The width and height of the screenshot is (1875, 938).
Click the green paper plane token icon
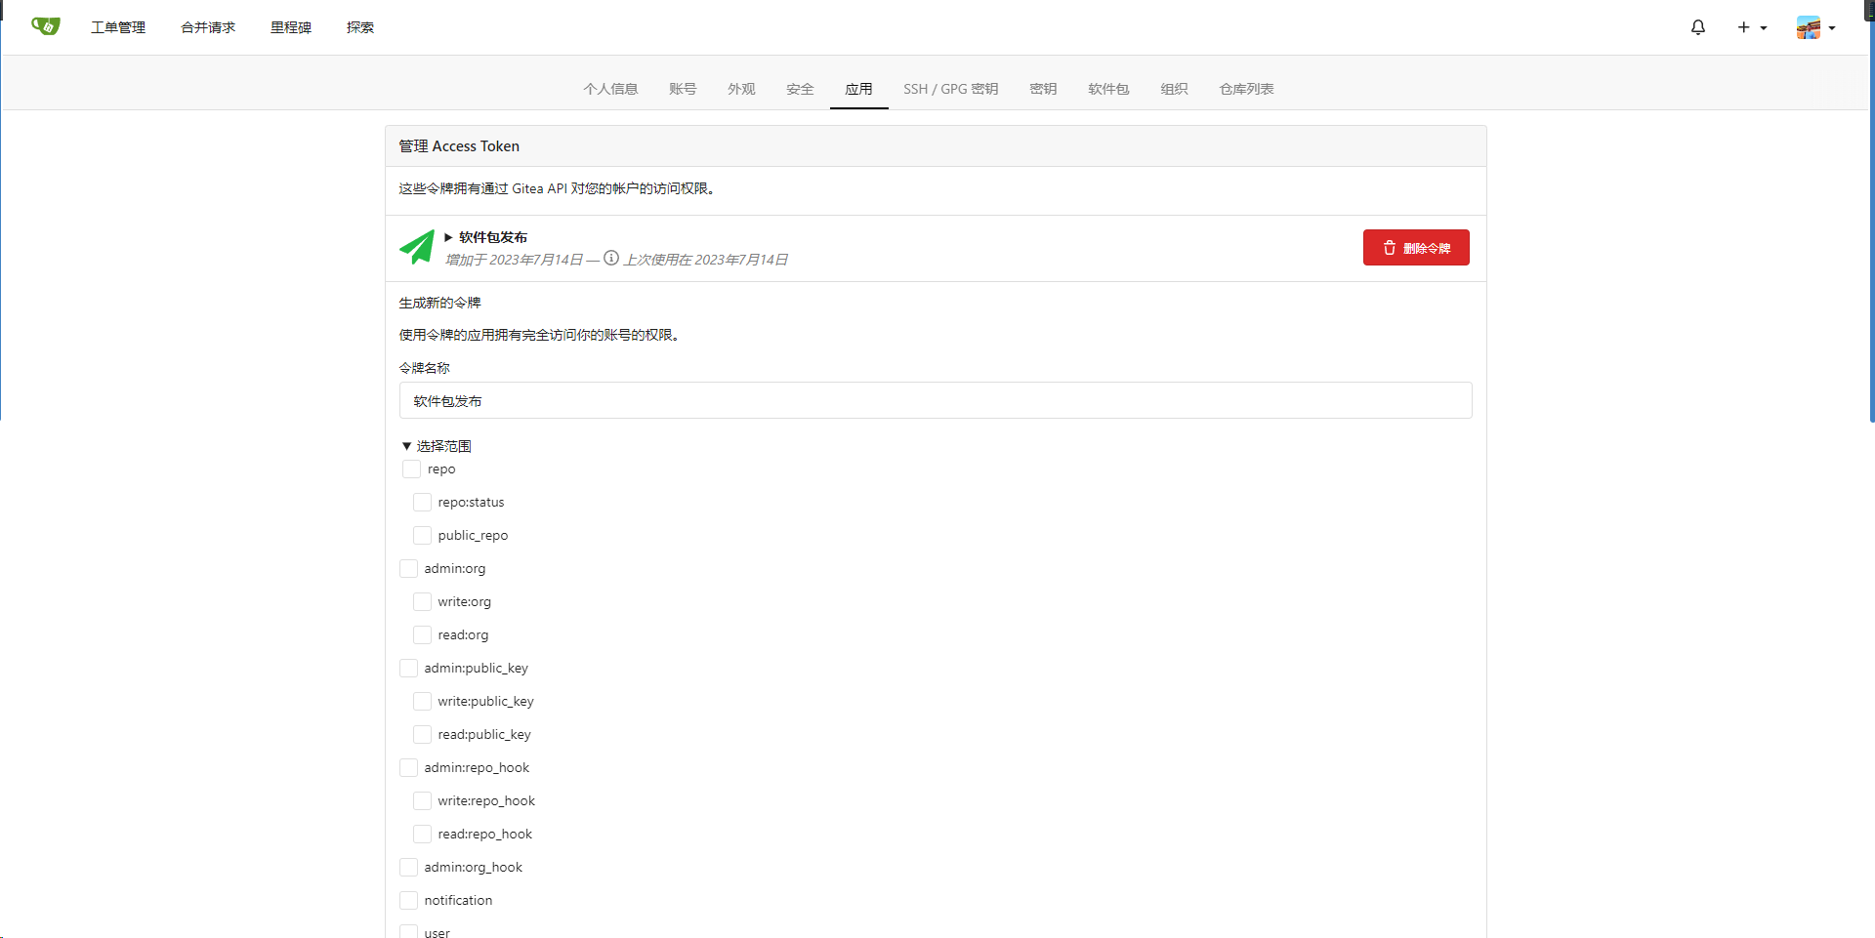(417, 247)
